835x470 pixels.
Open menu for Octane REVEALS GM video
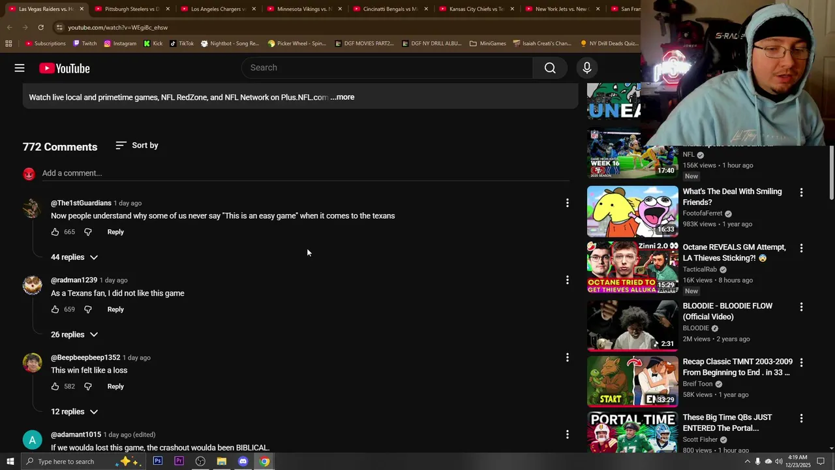pyautogui.click(x=801, y=248)
